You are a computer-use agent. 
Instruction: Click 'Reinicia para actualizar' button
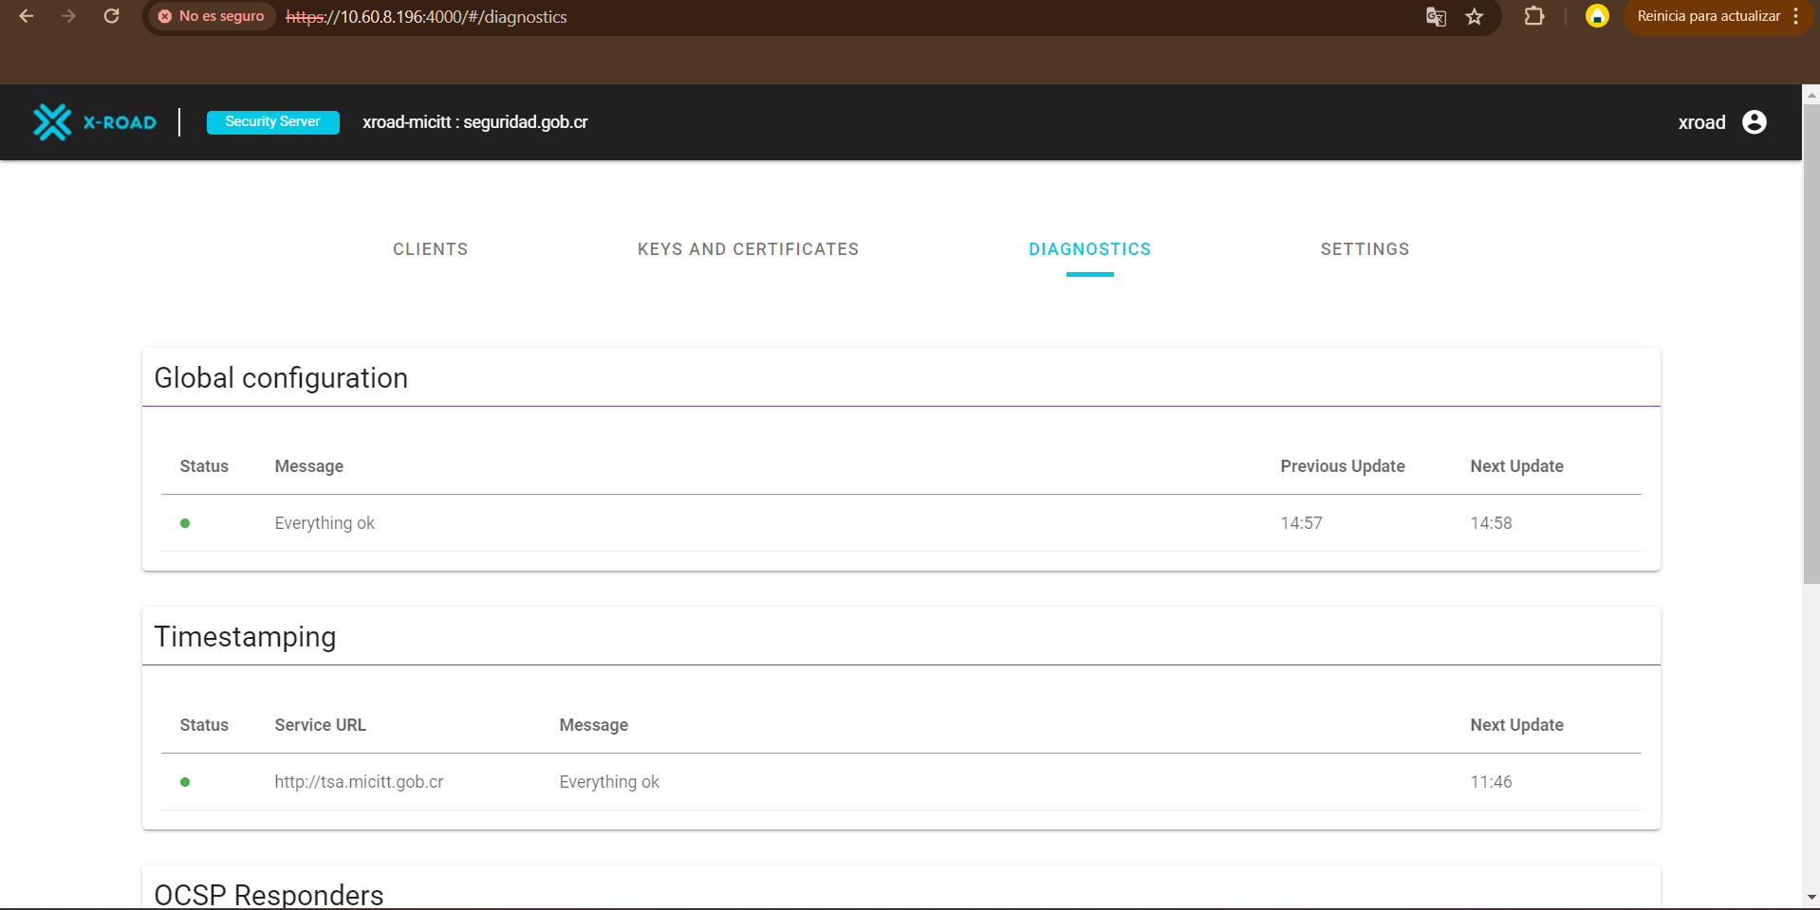(1708, 16)
